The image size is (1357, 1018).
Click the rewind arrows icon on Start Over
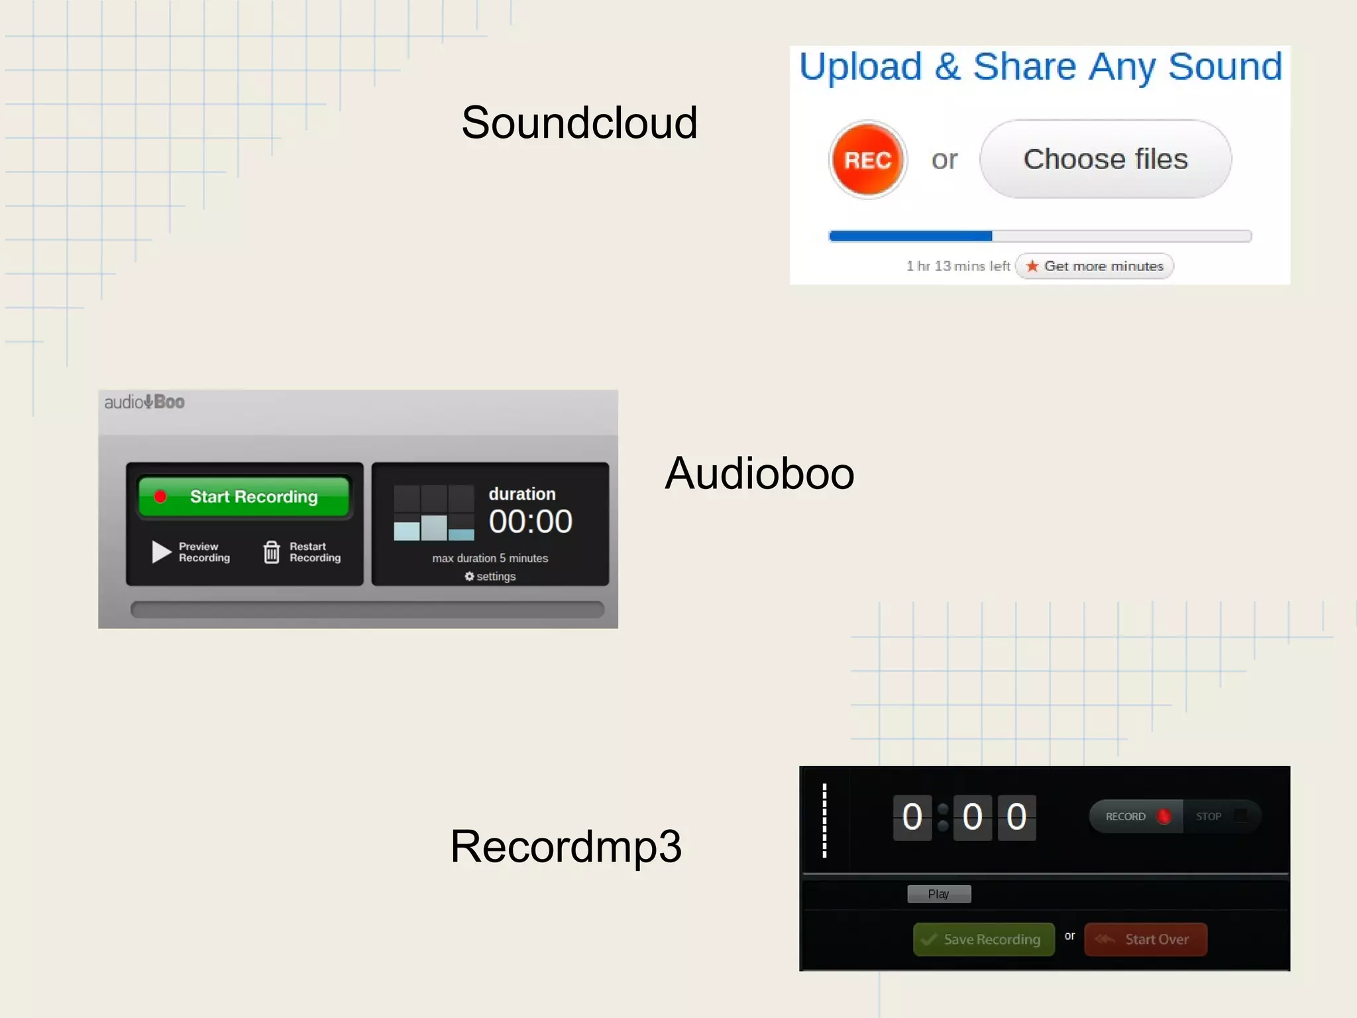[1105, 939]
